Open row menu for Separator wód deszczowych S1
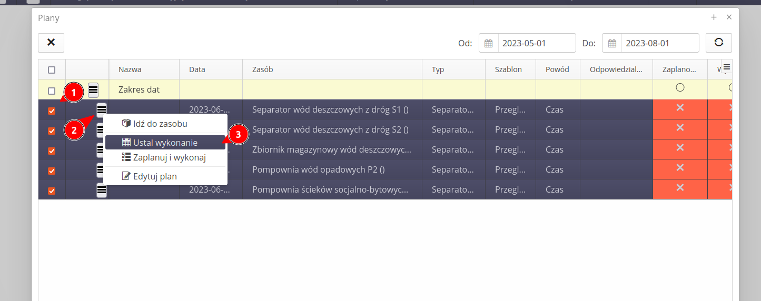This screenshot has width=761, height=301. click(x=101, y=109)
